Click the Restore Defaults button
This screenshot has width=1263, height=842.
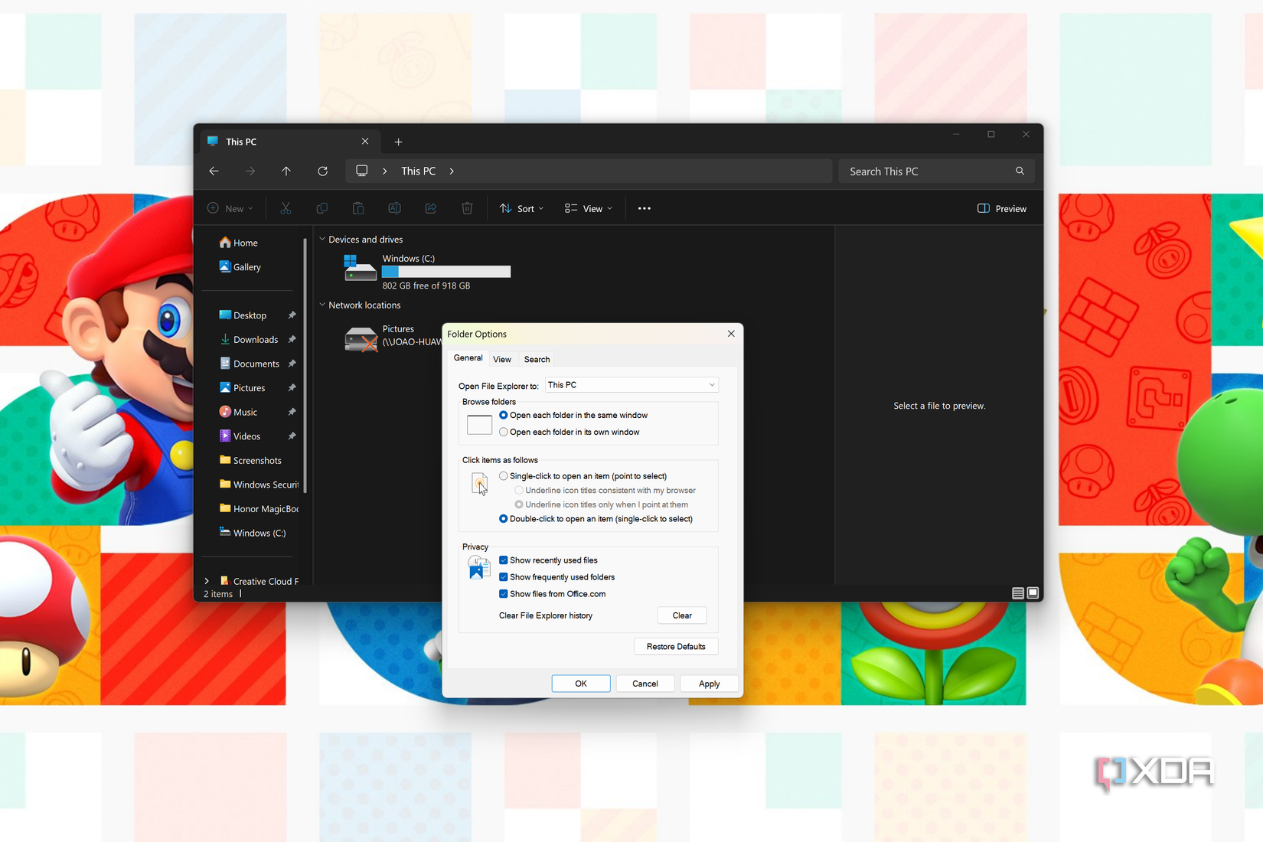(676, 646)
